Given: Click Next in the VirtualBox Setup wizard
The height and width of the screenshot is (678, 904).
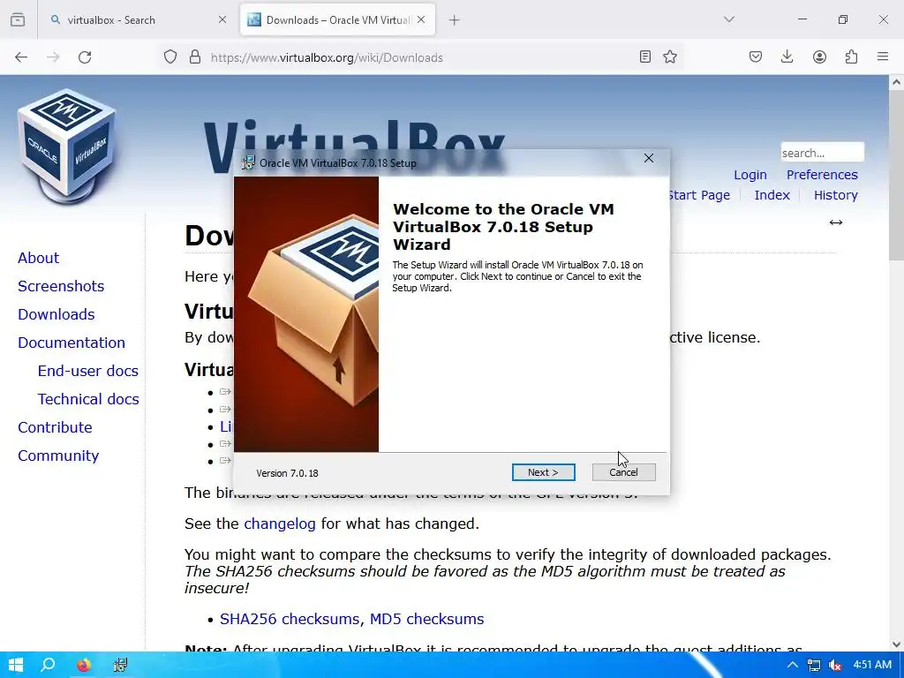Looking at the screenshot, I should point(543,472).
